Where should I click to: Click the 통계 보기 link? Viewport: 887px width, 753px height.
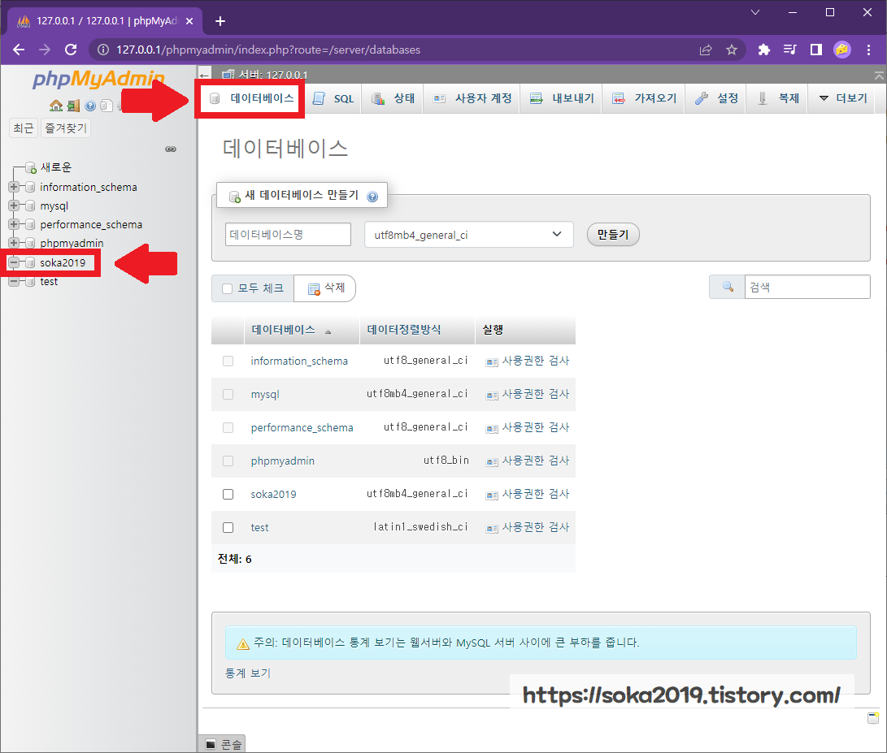pyautogui.click(x=248, y=673)
